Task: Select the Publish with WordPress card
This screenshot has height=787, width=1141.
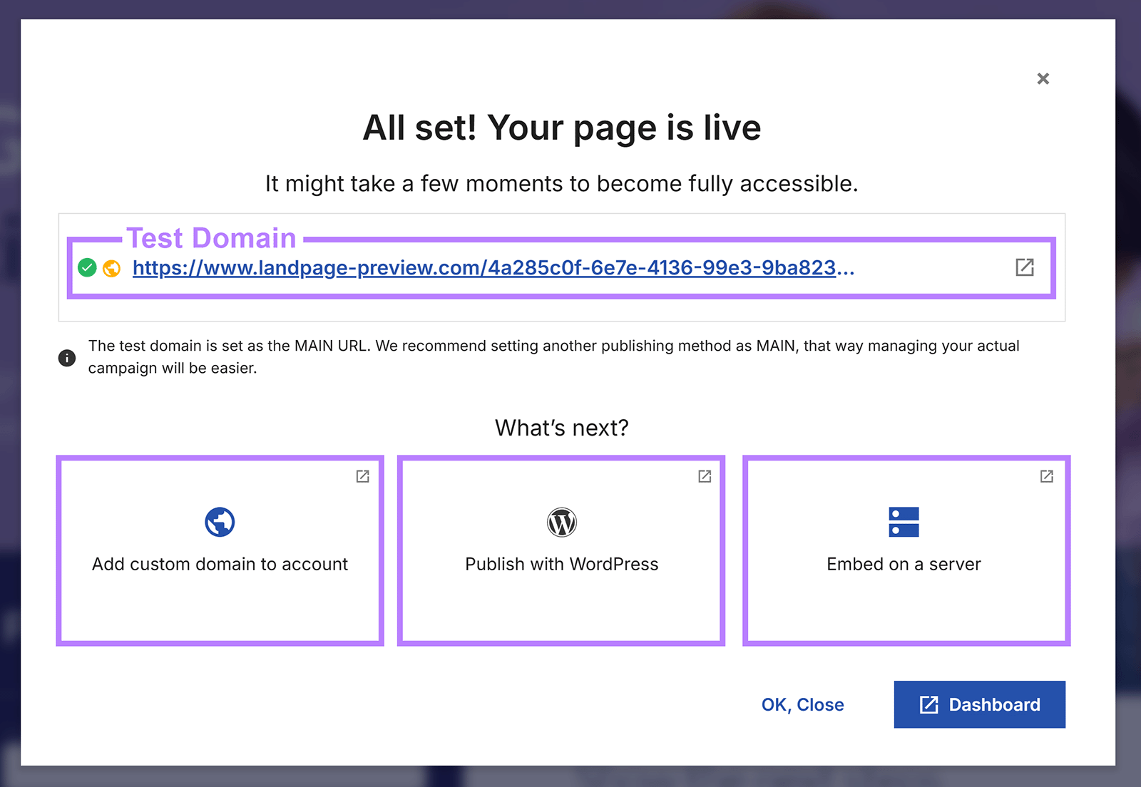Action: pyautogui.click(x=562, y=550)
